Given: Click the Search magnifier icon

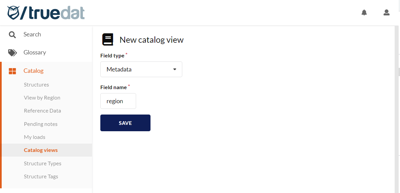Looking at the screenshot, I should pos(12,34).
